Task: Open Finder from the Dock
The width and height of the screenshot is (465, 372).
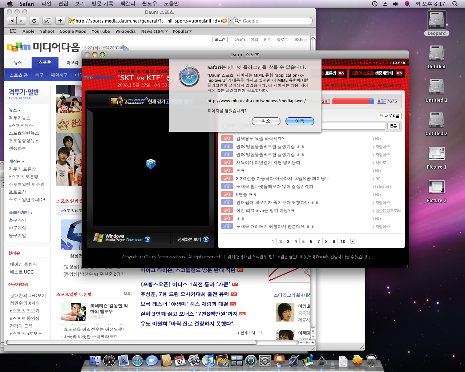Action: pyautogui.click(x=95, y=361)
